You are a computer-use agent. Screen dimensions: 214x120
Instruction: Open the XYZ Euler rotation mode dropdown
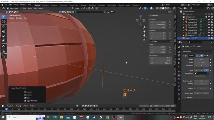coord(160,41)
